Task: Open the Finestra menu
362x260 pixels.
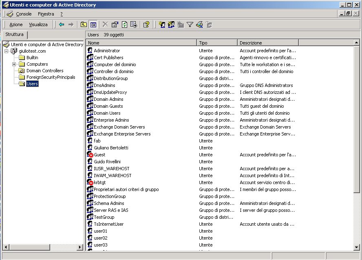Action: coord(46,14)
